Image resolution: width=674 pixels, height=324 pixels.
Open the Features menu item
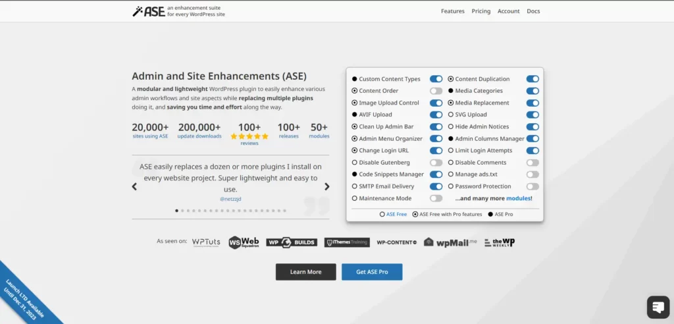(453, 11)
